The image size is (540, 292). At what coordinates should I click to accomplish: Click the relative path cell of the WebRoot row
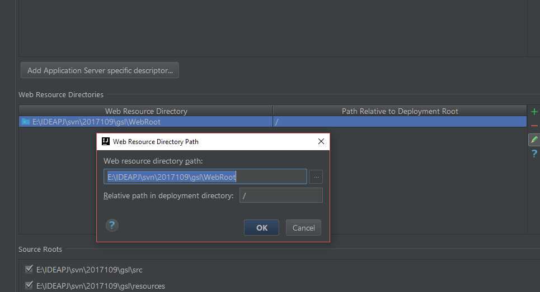pyautogui.click(x=400, y=122)
